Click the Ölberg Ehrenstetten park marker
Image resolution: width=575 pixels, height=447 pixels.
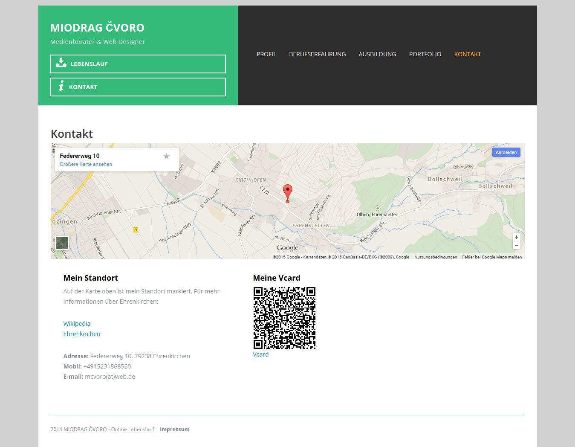[377, 208]
